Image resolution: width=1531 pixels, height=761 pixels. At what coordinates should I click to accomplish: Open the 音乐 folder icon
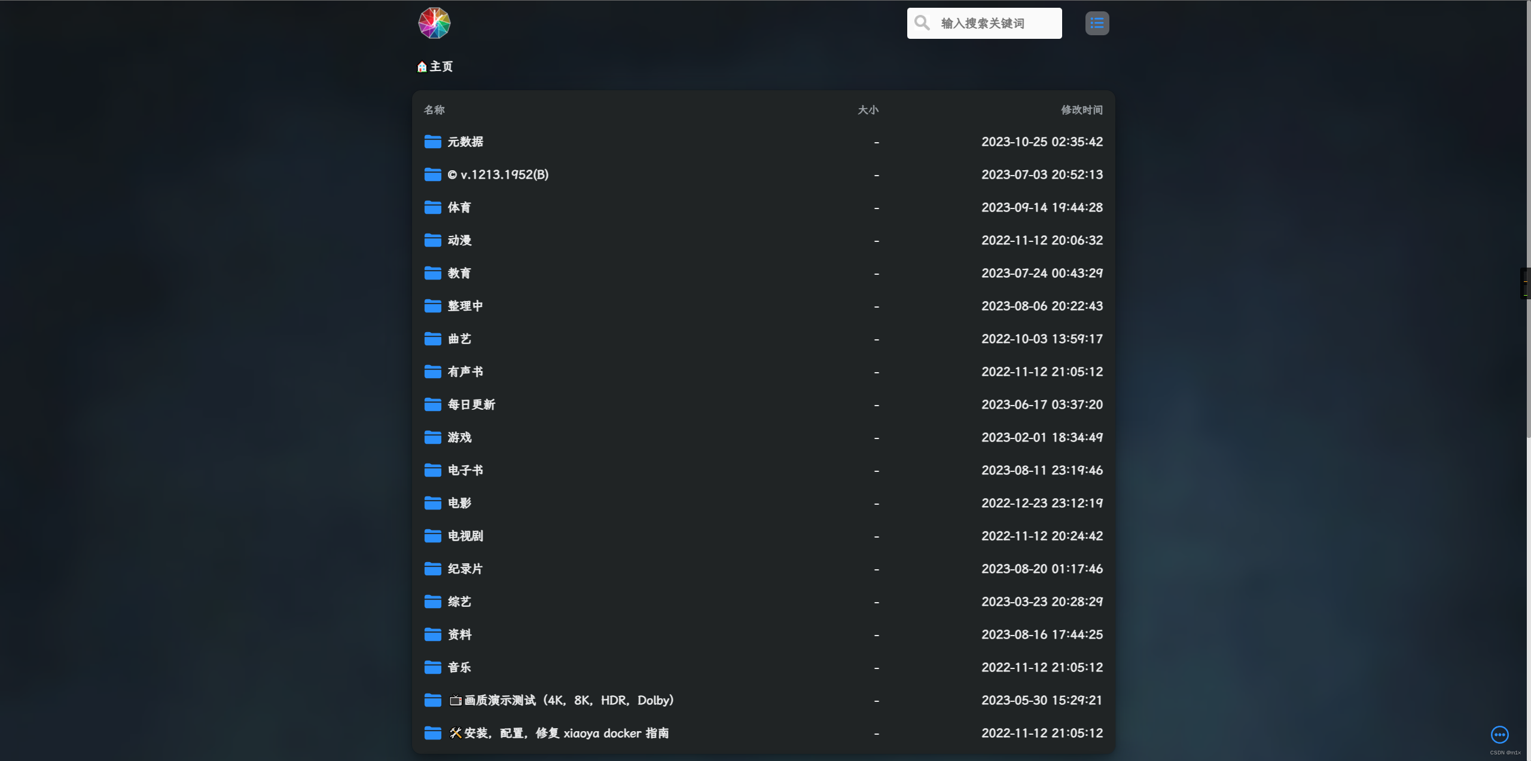pos(432,667)
